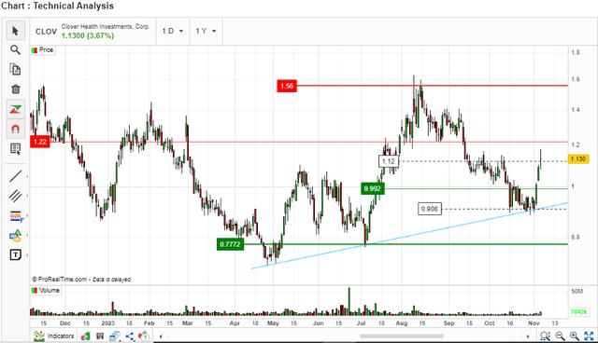The width and height of the screenshot is (598, 343).
Task: Select the Fibonacci retracement tool
Action: pyautogui.click(x=16, y=216)
